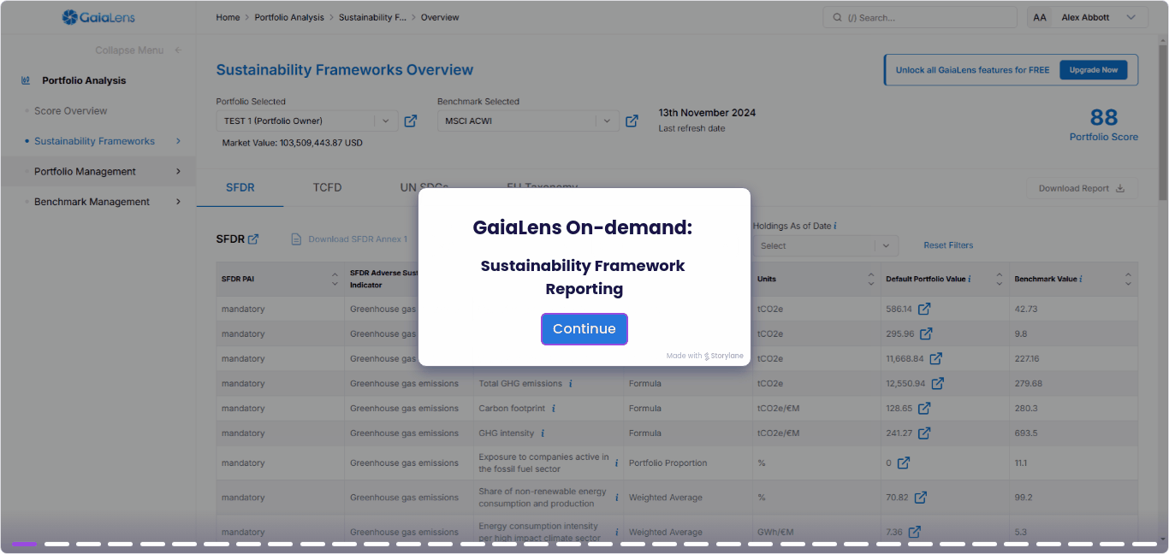Image resolution: width=1169 pixels, height=554 pixels.
Task: Click the Download Report button
Action: (x=1083, y=188)
